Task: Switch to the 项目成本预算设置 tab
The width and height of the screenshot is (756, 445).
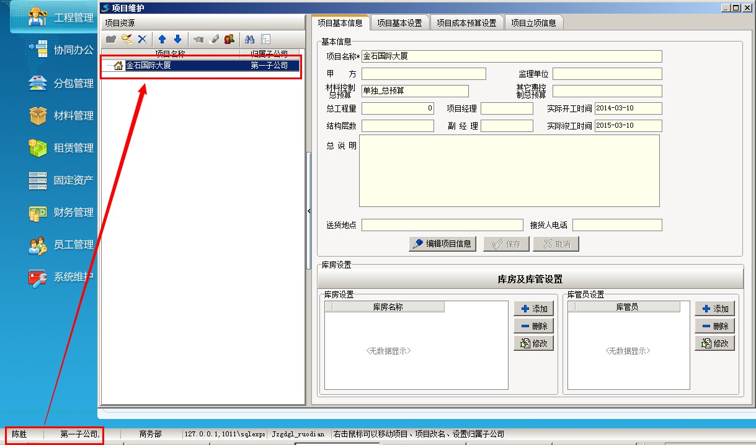Action: [466, 23]
